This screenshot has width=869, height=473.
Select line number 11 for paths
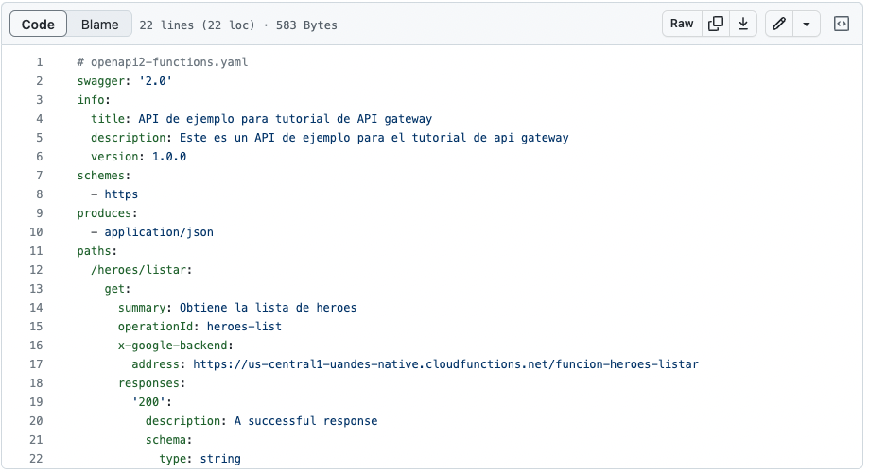pos(36,251)
